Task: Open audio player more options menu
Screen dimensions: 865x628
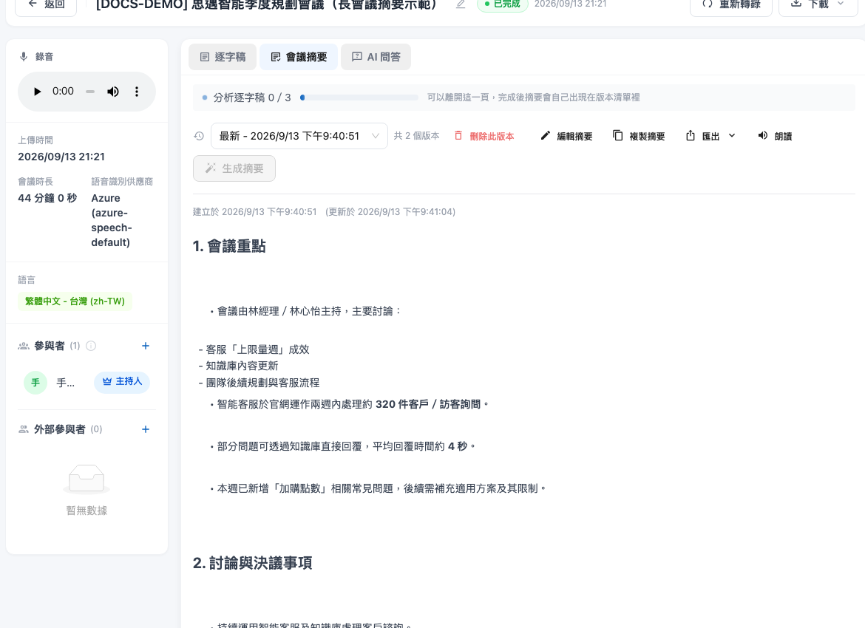Action: click(137, 92)
